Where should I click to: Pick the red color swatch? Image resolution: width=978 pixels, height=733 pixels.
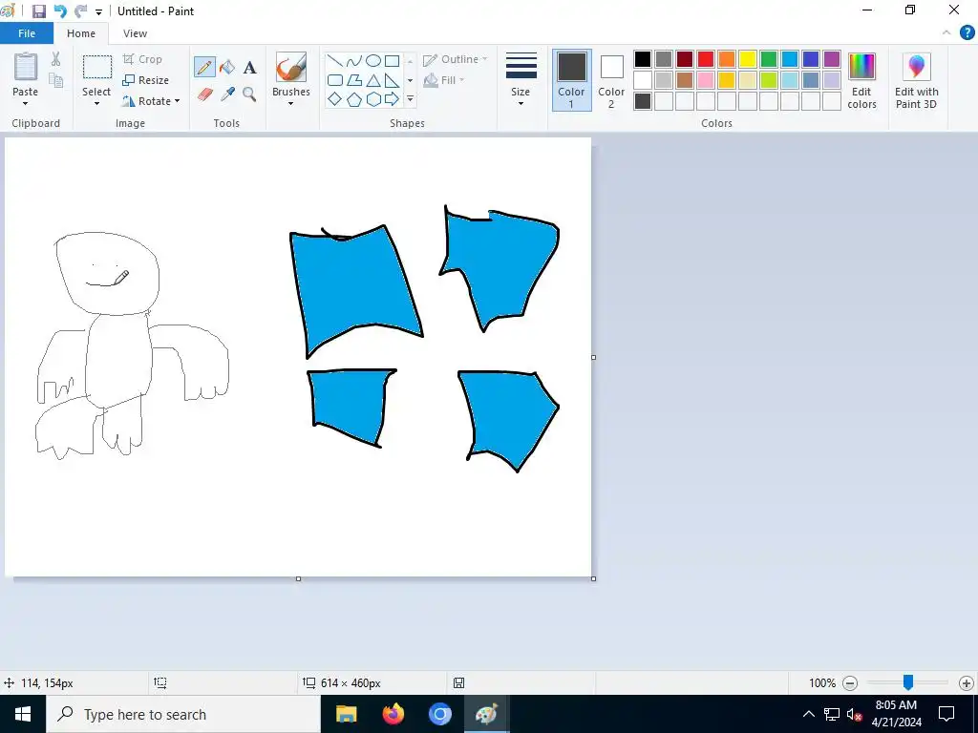(x=706, y=59)
